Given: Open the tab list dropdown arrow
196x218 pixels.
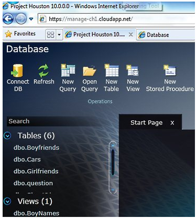Looking at the screenshot, I should 59,35.
